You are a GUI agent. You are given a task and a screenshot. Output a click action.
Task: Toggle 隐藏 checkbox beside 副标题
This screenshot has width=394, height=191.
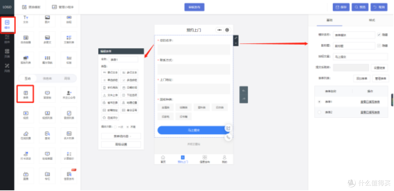[x=379, y=45]
